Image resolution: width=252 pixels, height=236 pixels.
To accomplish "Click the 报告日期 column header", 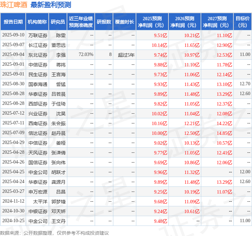I will [x=13, y=22].
